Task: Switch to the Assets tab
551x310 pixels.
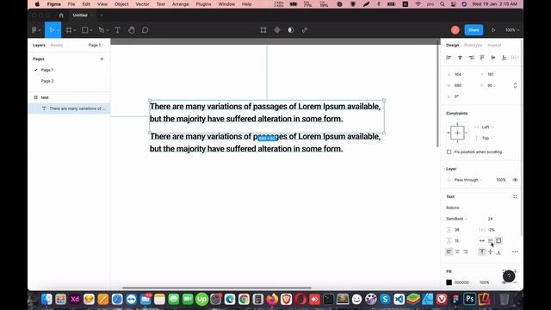Action: click(x=57, y=46)
